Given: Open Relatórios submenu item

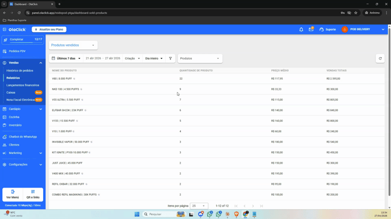Looking at the screenshot, I should 13,78.
